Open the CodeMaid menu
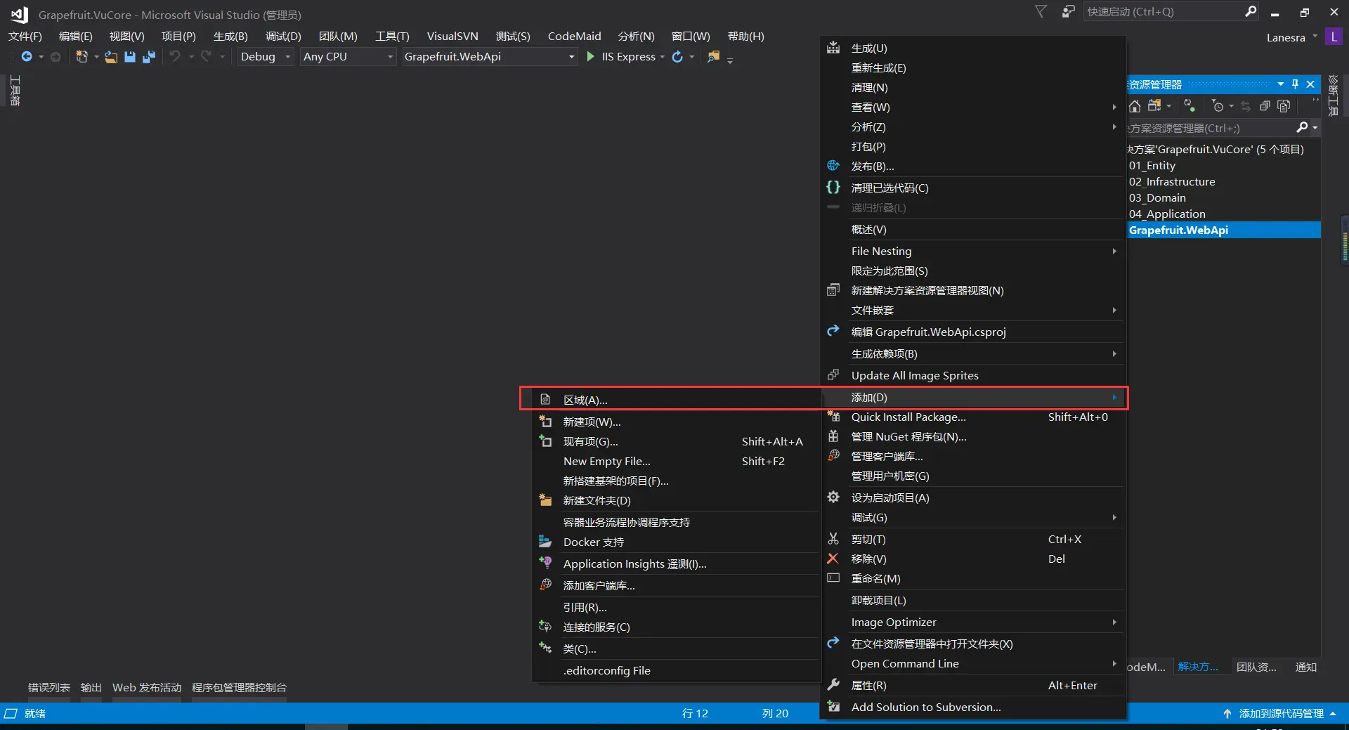Image resolution: width=1349 pixels, height=730 pixels. pyautogui.click(x=575, y=37)
